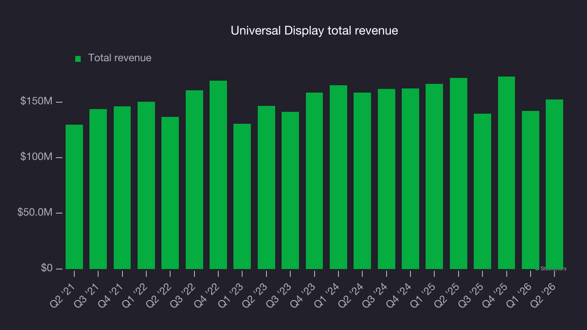Image resolution: width=587 pixels, height=330 pixels.
Task: Choose the Q3 '24 revenue bar
Action: tap(387, 179)
